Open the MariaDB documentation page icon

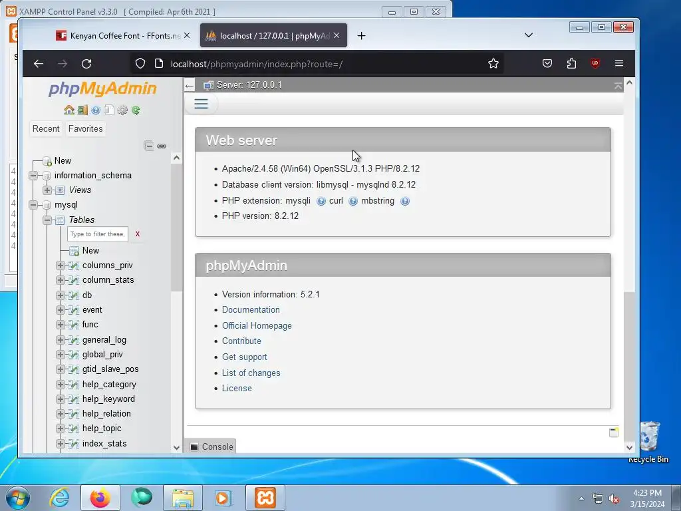tap(109, 110)
